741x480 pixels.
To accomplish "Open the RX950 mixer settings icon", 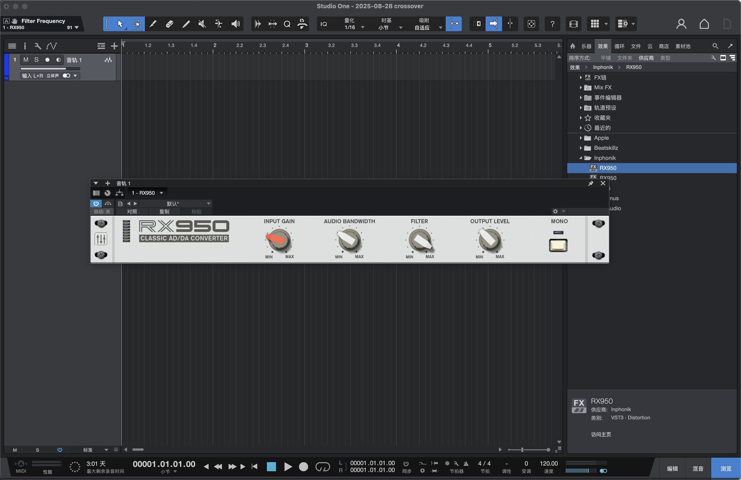I will 101,239.
